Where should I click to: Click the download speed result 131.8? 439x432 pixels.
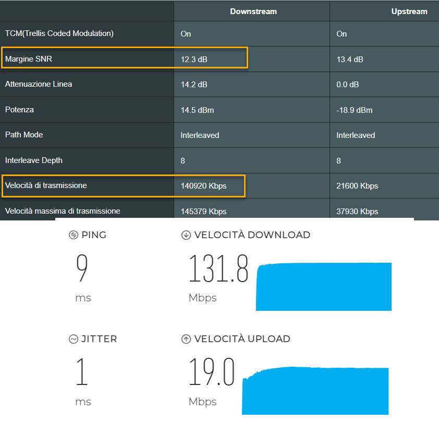[218, 268]
